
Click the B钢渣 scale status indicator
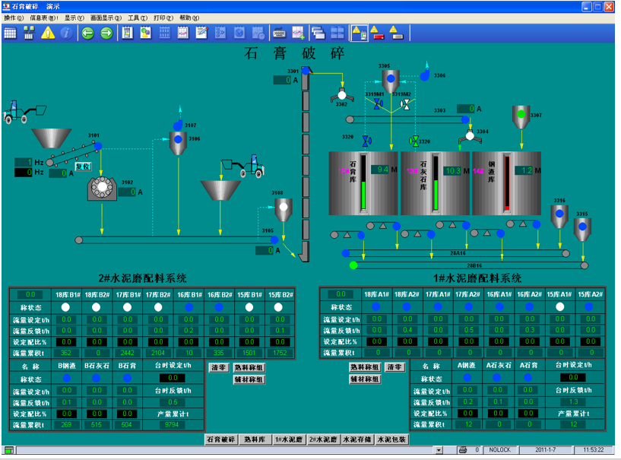tap(67, 378)
